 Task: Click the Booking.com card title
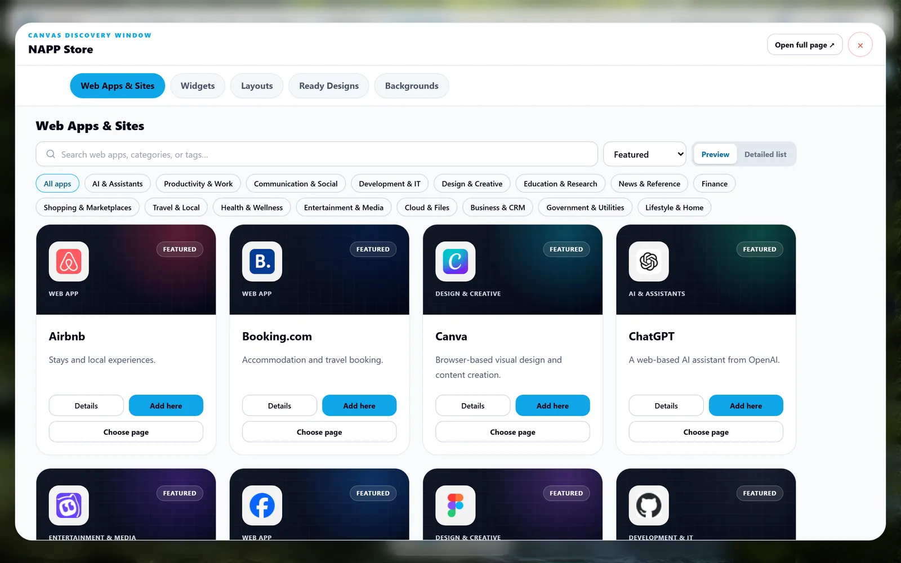(x=277, y=336)
